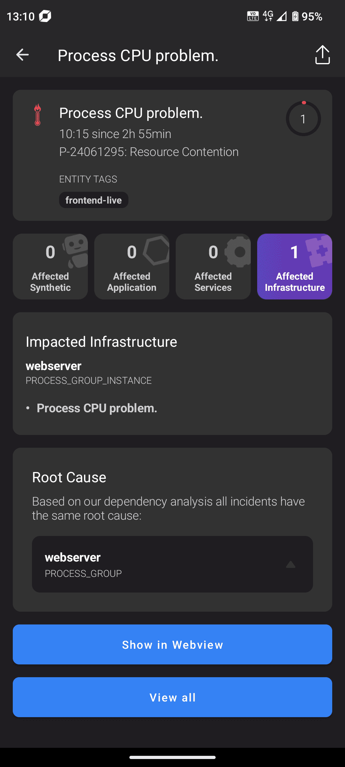This screenshot has height=767, width=345.
Task: Click the red thermometer problem severity icon
Action: [37, 115]
